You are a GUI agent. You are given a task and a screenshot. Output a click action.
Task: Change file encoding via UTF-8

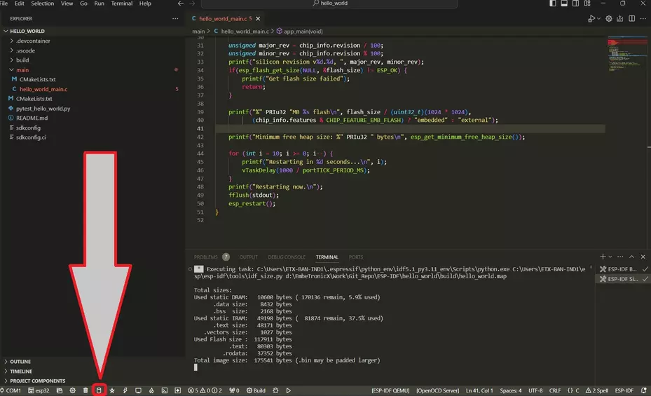[x=535, y=390]
